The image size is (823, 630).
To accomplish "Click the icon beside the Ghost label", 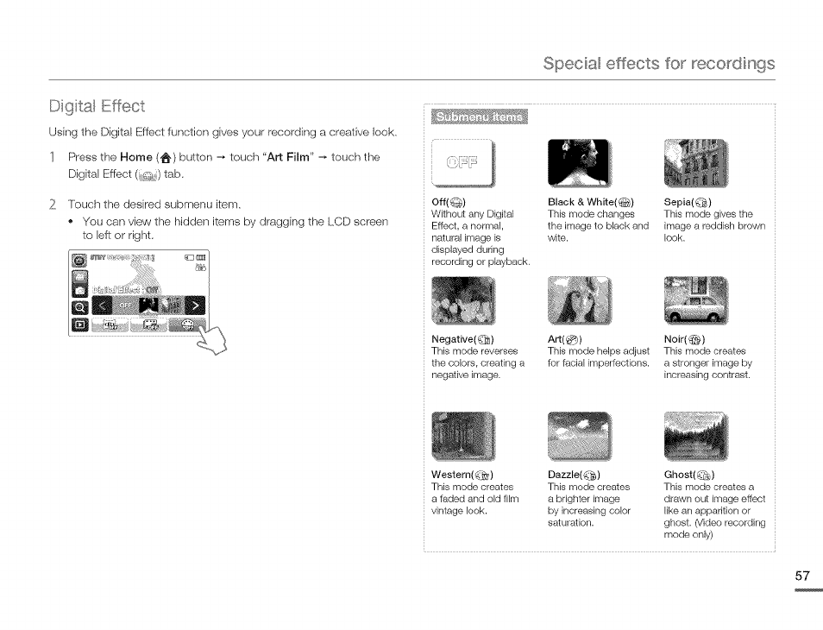I will [x=704, y=476].
